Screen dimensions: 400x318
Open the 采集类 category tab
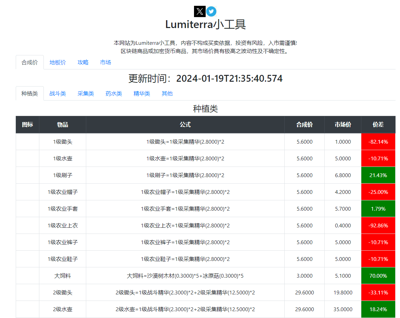tap(86, 93)
